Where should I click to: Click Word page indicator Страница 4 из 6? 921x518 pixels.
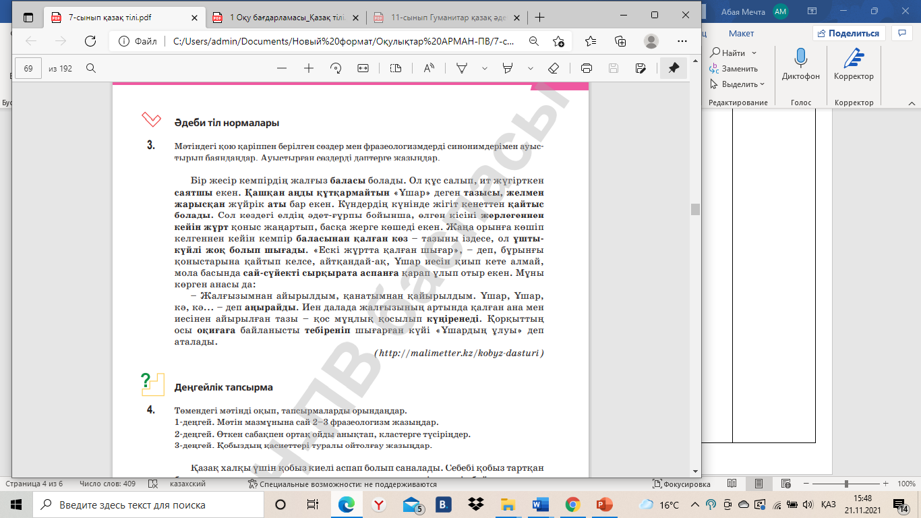coord(34,484)
